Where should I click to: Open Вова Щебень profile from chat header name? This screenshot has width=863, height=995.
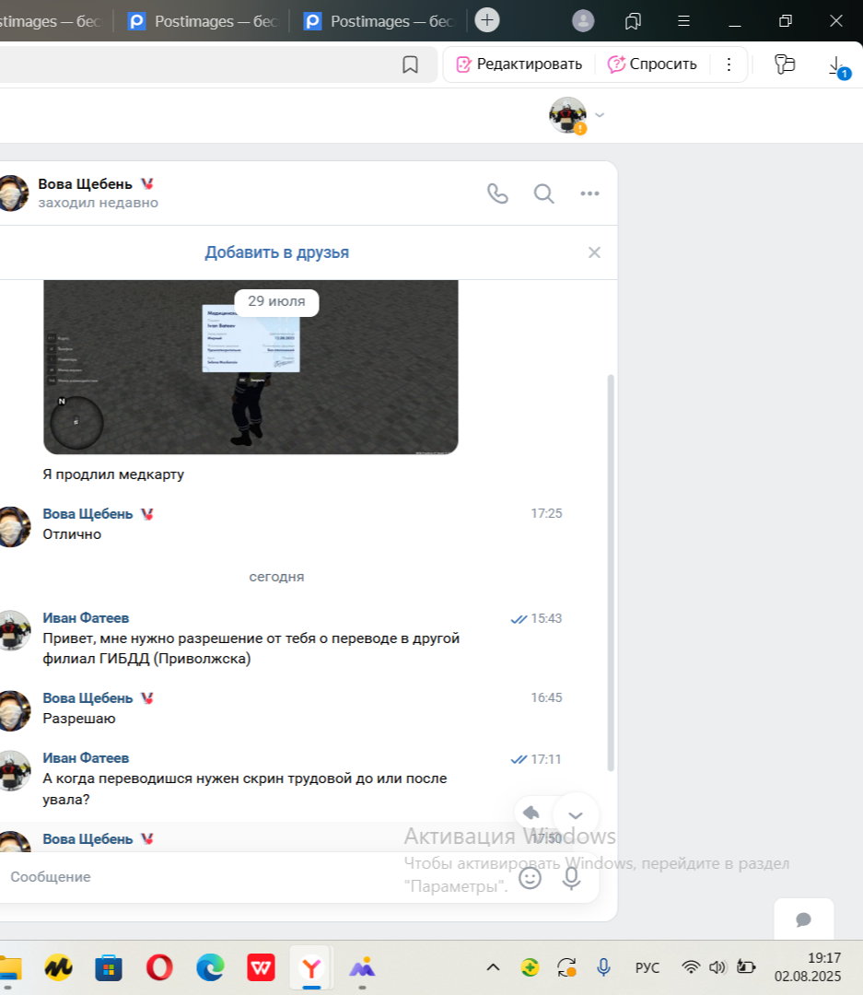pos(85,184)
